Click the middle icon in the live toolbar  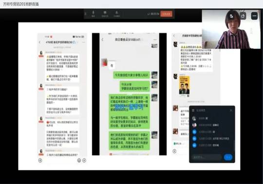pyautogui.click(x=105, y=14)
